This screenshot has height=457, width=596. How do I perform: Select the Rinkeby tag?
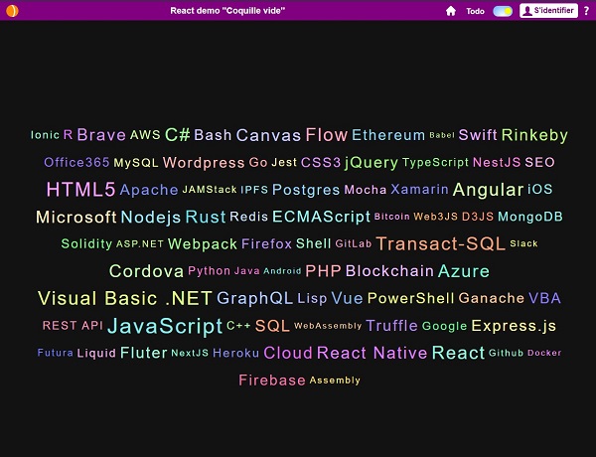coord(534,135)
